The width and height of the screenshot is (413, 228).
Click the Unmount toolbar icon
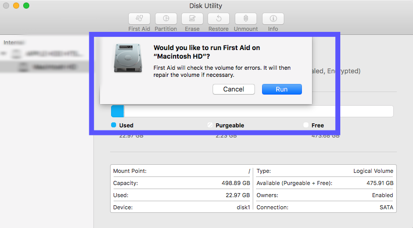[246, 19]
